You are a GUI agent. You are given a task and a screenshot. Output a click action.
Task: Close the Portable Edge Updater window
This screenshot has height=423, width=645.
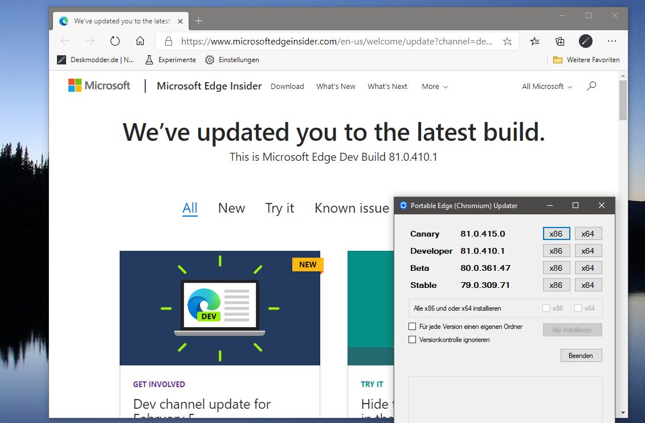(601, 205)
